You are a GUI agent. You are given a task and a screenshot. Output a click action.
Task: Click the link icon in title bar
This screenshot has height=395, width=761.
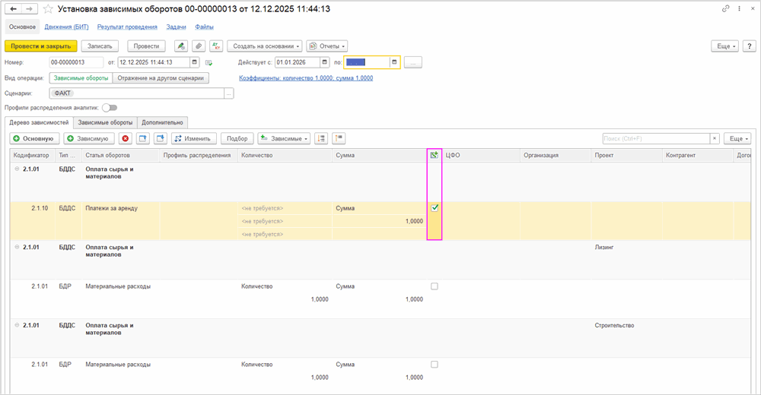pyautogui.click(x=725, y=8)
